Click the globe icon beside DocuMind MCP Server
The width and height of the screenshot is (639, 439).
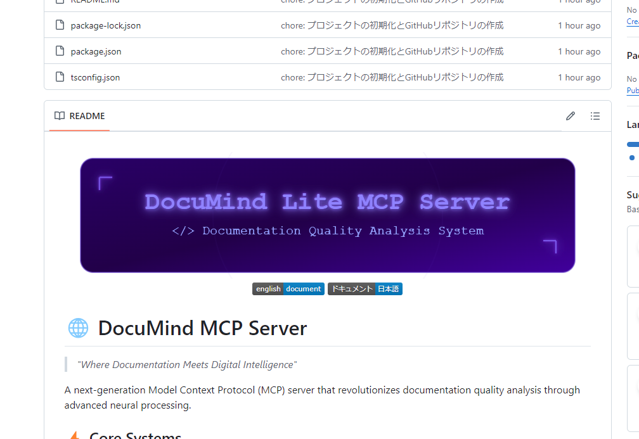[78, 328]
